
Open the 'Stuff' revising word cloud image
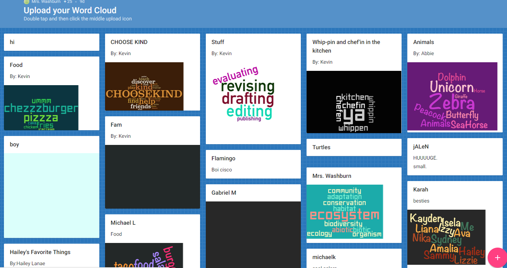(244, 97)
